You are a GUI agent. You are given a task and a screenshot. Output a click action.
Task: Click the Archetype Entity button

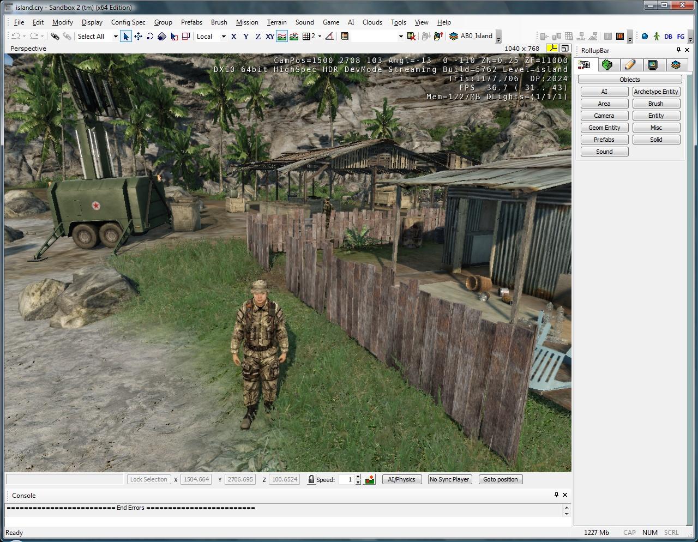click(656, 92)
